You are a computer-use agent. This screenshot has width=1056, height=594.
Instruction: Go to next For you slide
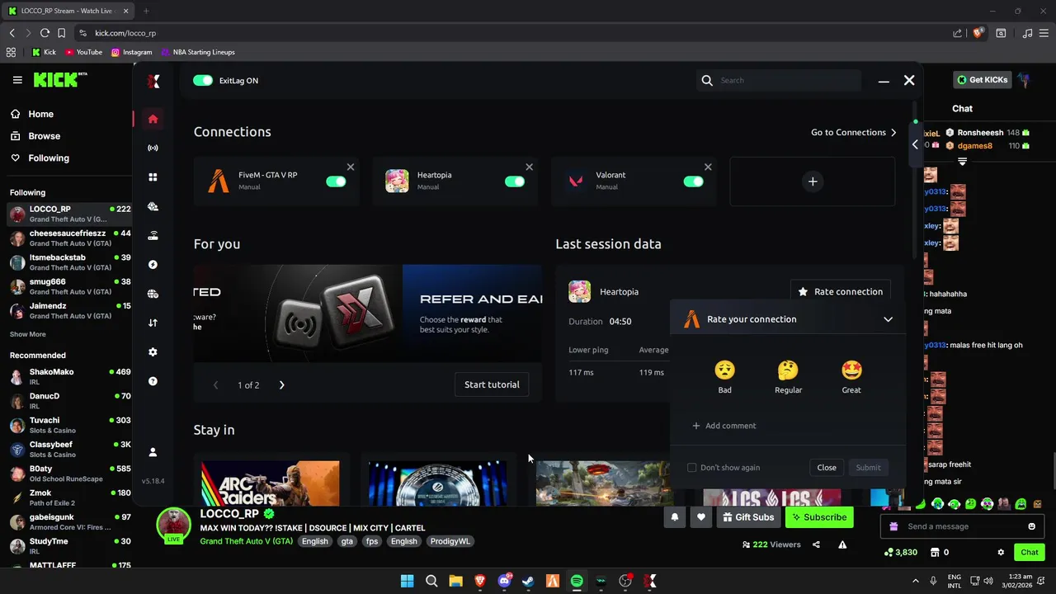pyautogui.click(x=281, y=384)
